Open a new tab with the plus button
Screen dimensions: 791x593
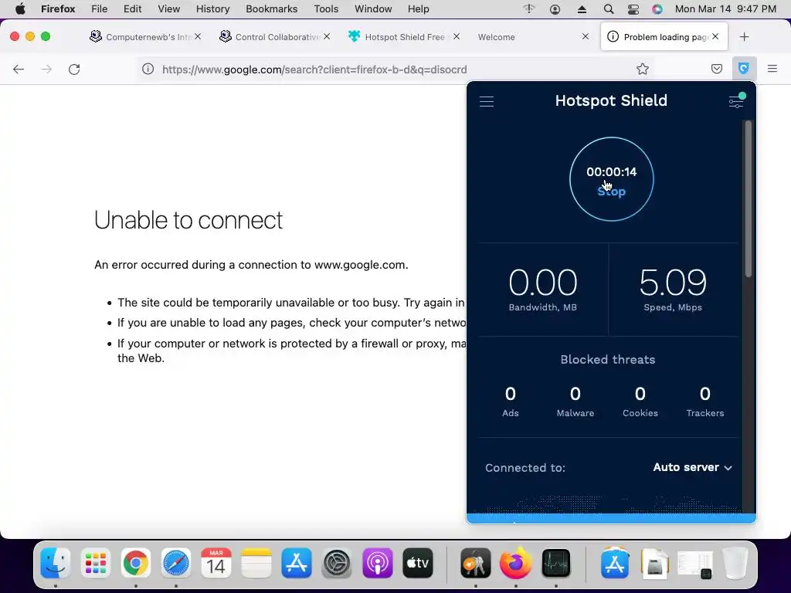pyautogui.click(x=744, y=37)
